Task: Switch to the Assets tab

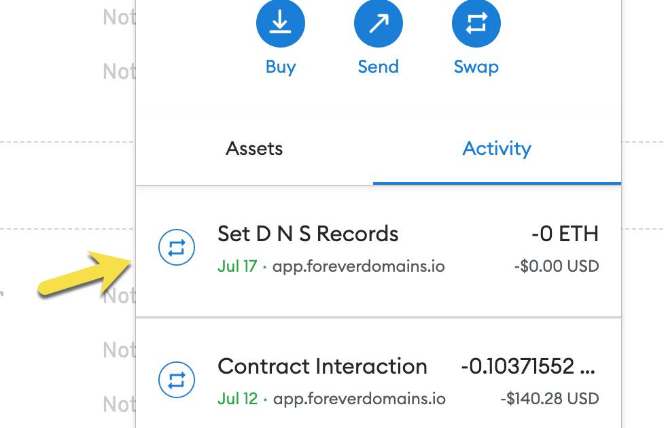Action: click(x=254, y=149)
